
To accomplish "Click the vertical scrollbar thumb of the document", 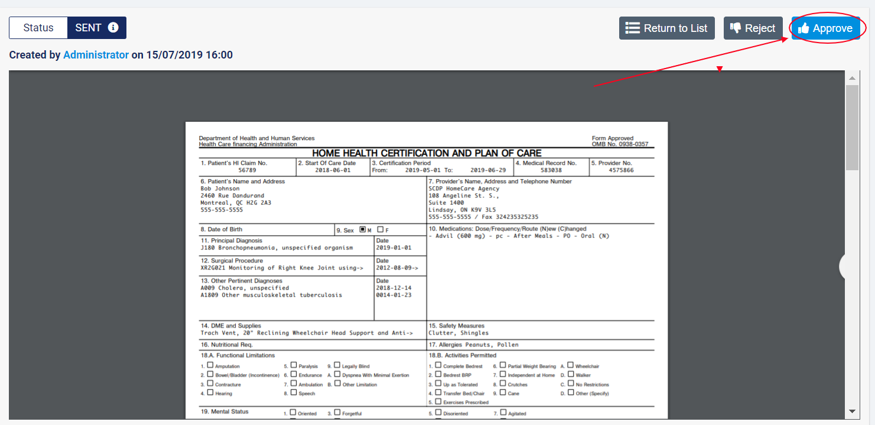I will [852, 127].
